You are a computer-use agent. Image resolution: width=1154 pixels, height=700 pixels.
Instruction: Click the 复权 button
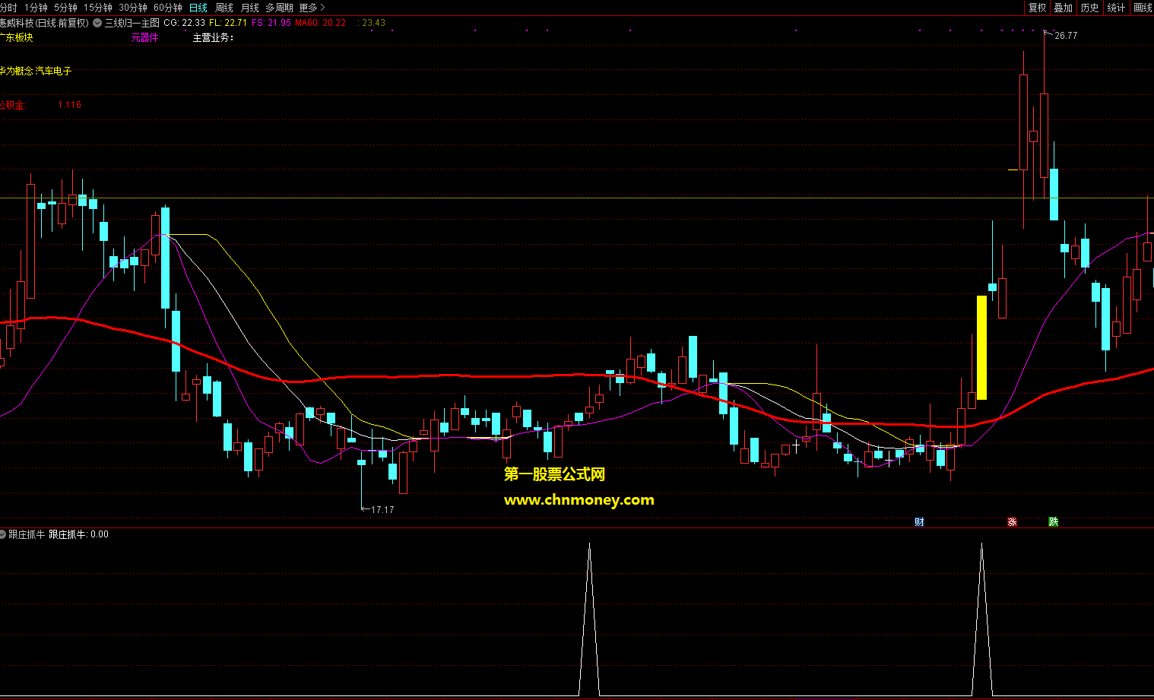click(1038, 8)
